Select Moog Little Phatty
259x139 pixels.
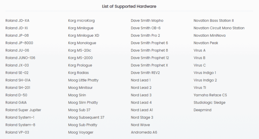(x=84, y=80)
